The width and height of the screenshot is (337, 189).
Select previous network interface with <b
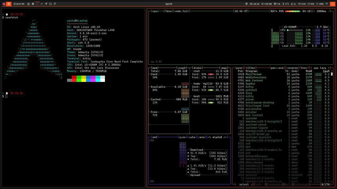(209, 137)
